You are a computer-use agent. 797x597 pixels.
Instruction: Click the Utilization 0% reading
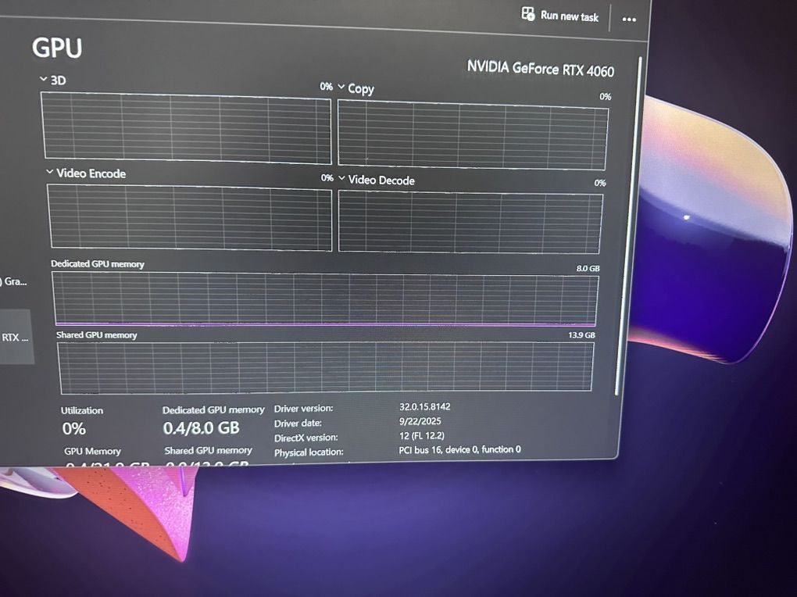tap(74, 428)
